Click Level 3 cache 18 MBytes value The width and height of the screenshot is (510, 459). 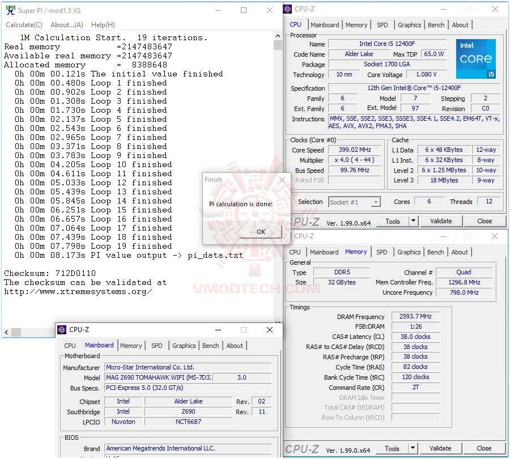(444, 180)
